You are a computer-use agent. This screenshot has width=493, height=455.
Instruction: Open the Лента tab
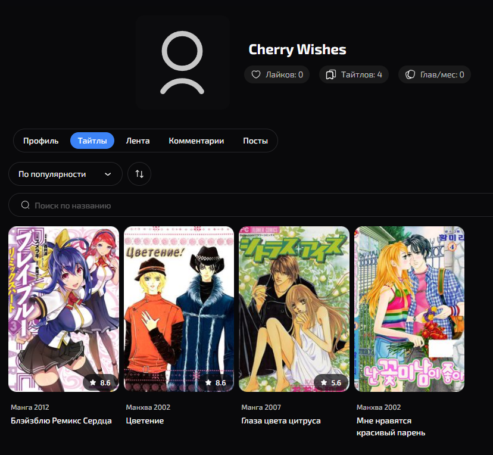pos(138,141)
